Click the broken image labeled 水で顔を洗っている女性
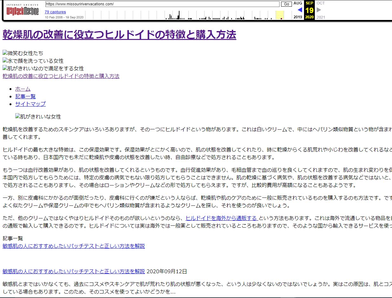 coord(33,61)
